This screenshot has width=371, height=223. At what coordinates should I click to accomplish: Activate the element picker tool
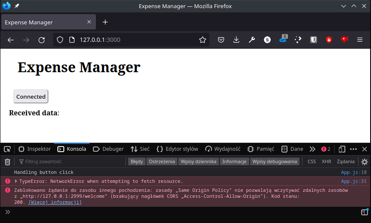(7, 149)
